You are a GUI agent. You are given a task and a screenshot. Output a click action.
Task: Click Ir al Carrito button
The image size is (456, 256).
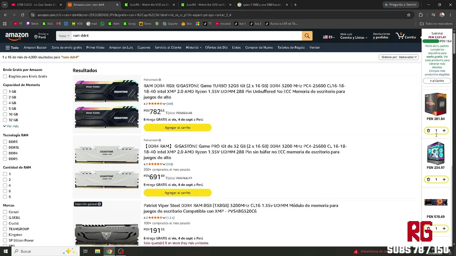437,81
